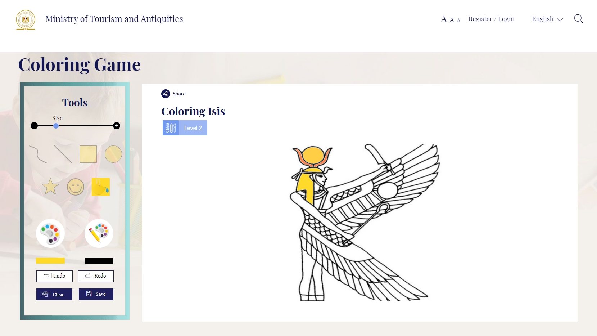Select the straight line tool

pyautogui.click(x=63, y=154)
